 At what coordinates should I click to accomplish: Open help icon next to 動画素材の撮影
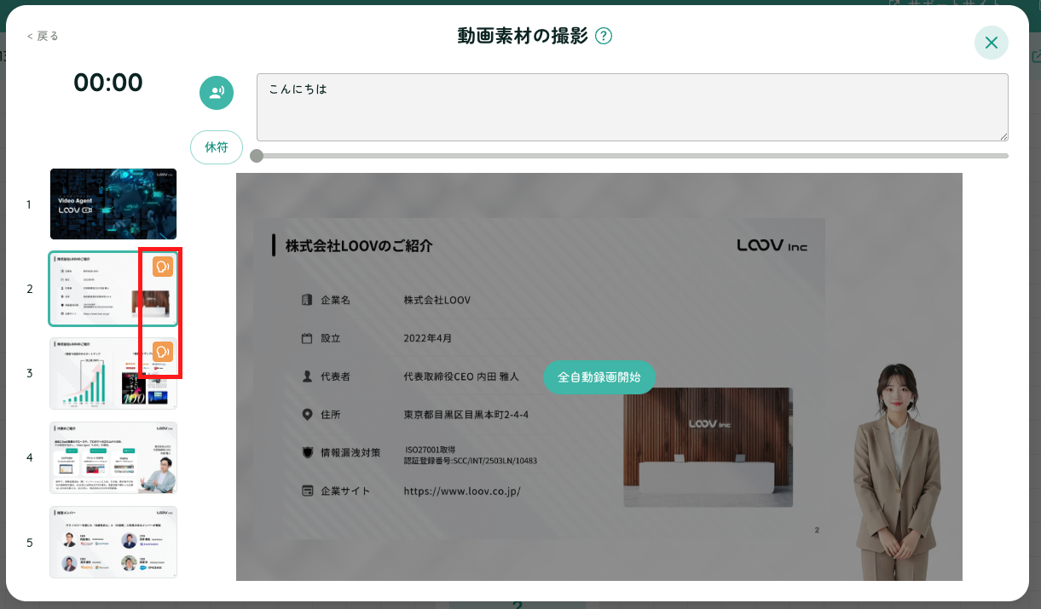(x=604, y=36)
